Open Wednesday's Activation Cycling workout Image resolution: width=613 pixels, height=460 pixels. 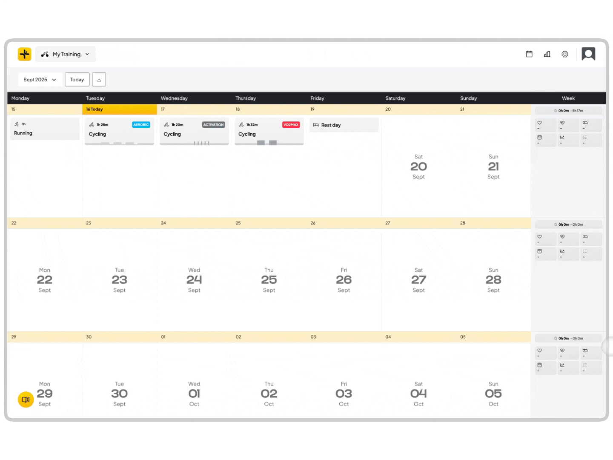[194, 131]
